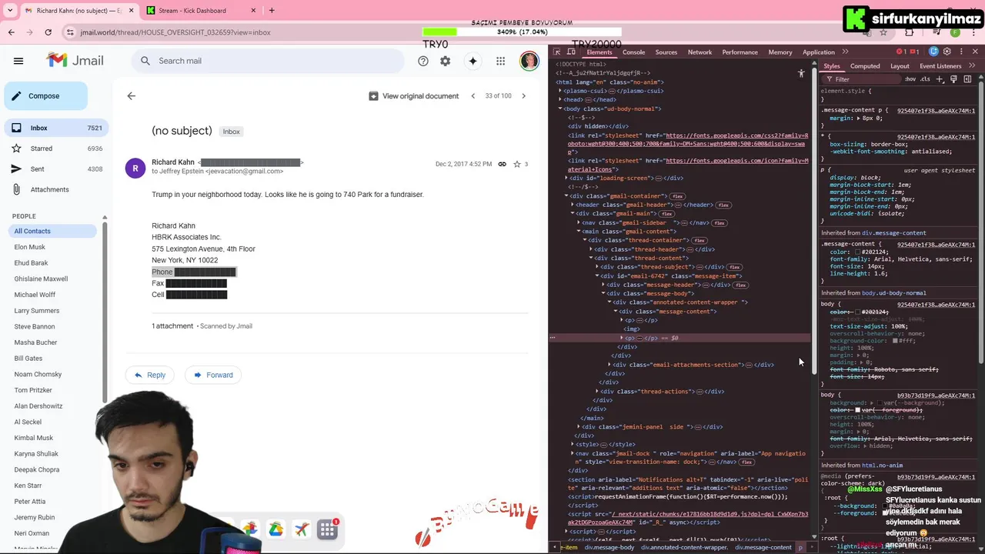The height and width of the screenshot is (554, 985).
Task: Toggle computed styles sidebar icon
Action: coord(967,79)
